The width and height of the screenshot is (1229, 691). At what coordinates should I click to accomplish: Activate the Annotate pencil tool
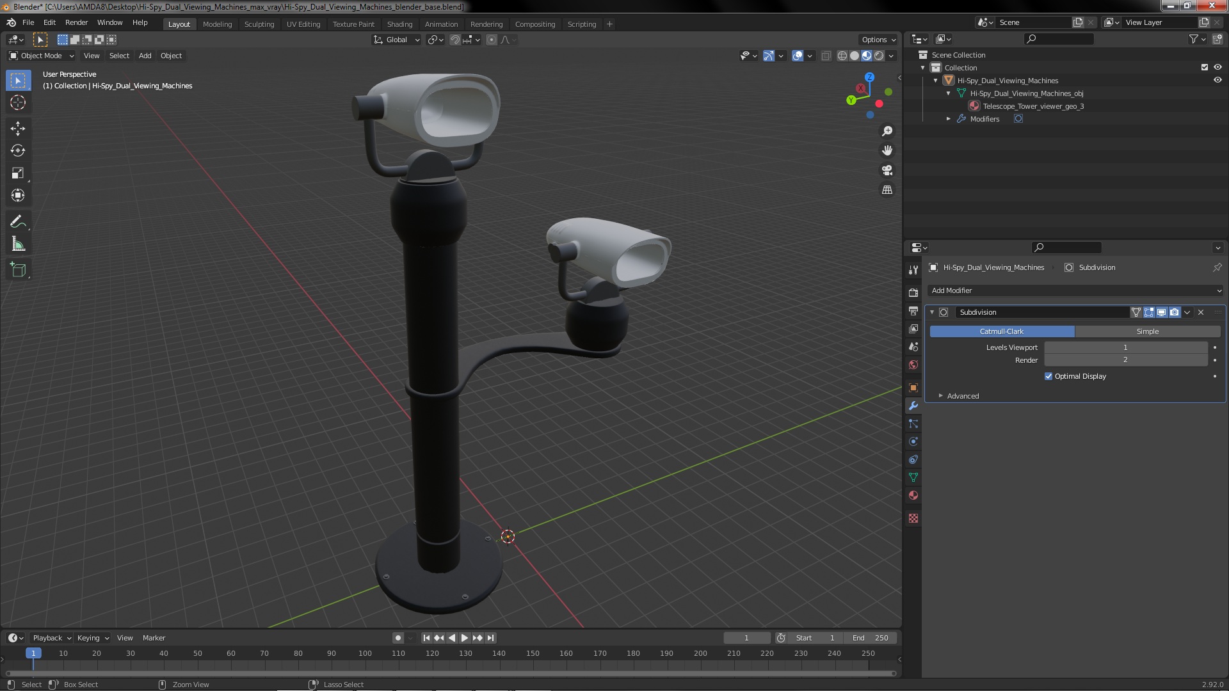click(18, 222)
